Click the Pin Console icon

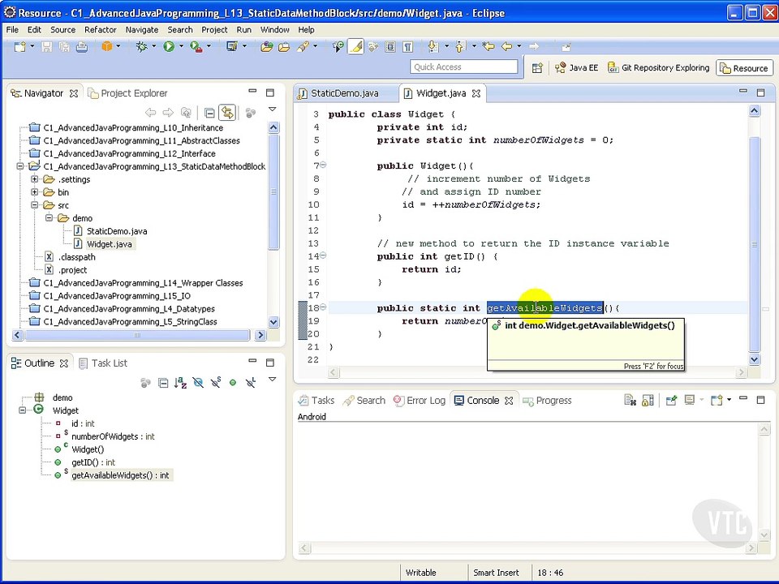(x=672, y=400)
